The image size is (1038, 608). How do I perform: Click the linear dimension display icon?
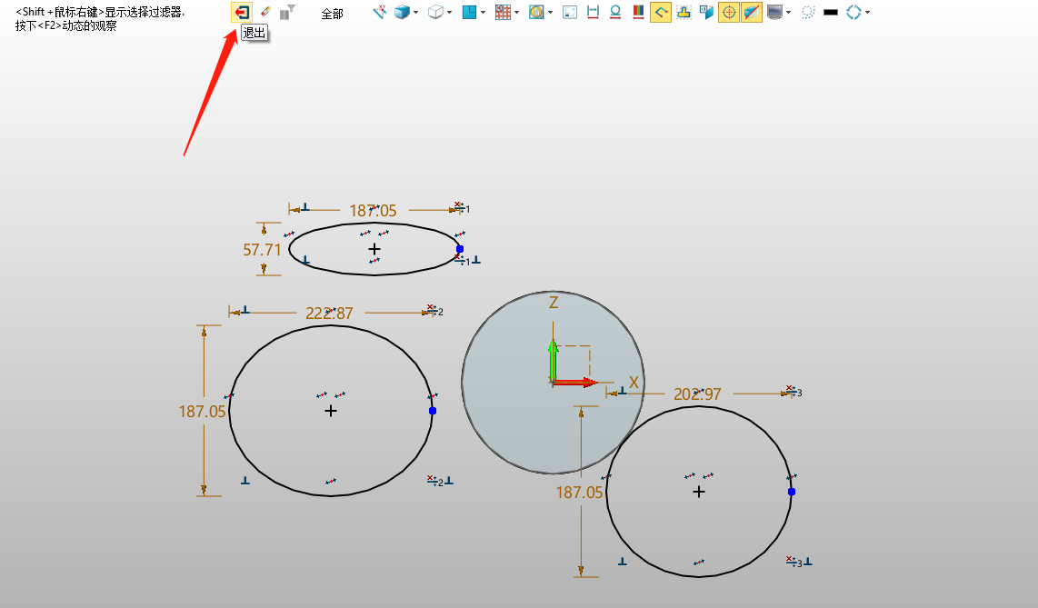click(x=593, y=13)
